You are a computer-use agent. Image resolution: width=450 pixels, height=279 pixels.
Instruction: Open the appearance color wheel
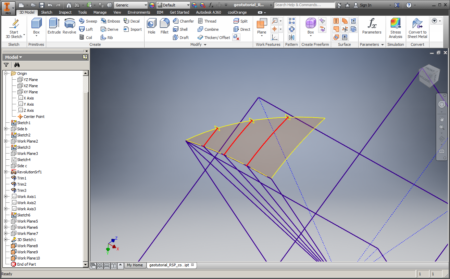click(152, 5)
